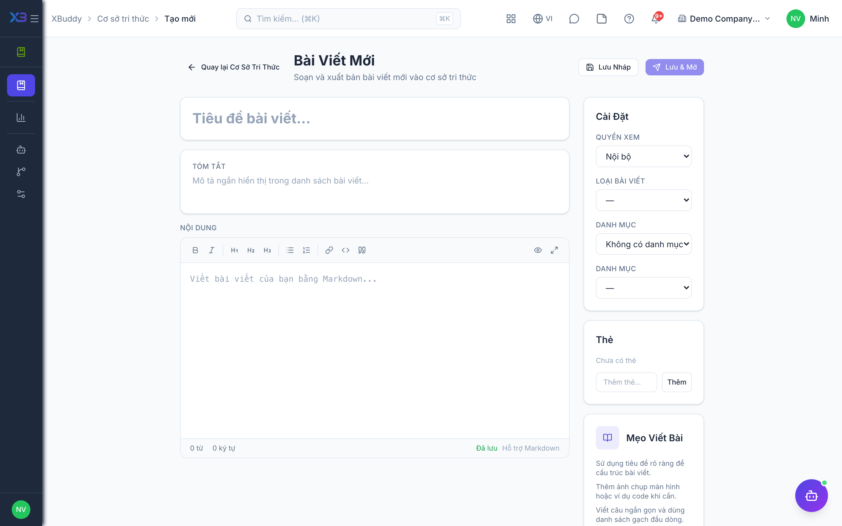Open git branch icon in sidebar

[21, 172]
